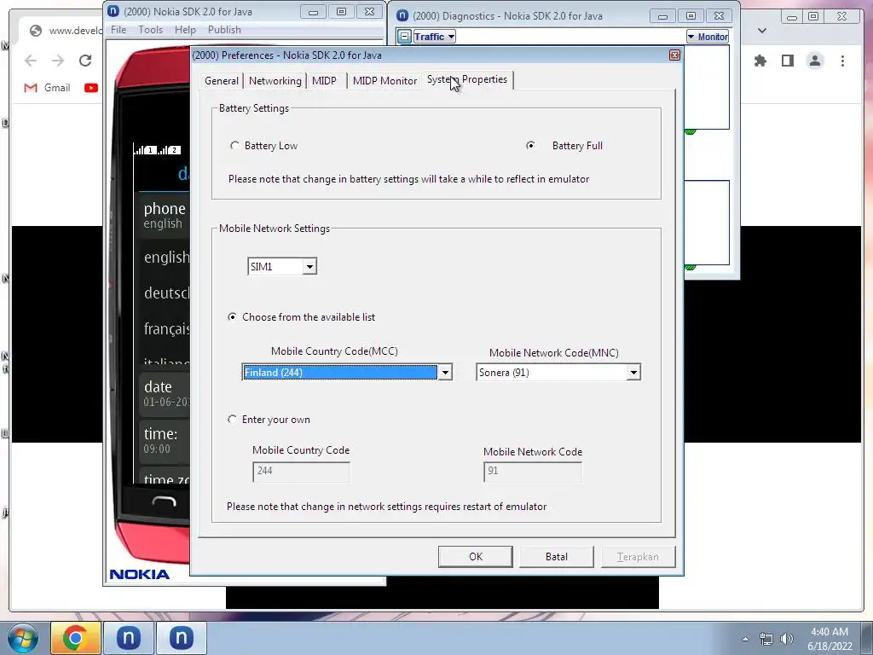Open the Traffic dropdown in Diagnostics window
Screen dimensions: 873x655
(434, 37)
